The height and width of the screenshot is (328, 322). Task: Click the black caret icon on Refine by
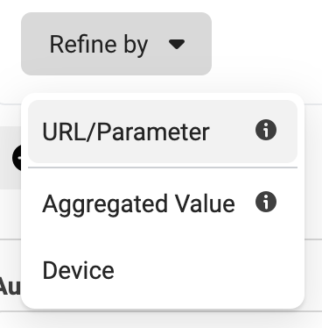(177, 45)
